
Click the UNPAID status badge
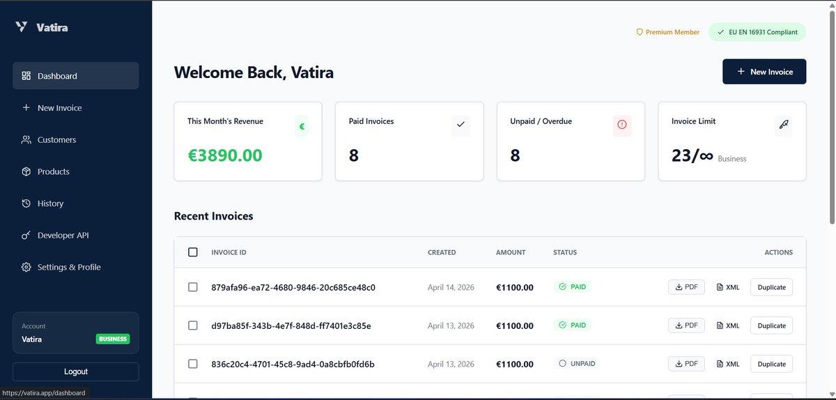tap(575, 363)
